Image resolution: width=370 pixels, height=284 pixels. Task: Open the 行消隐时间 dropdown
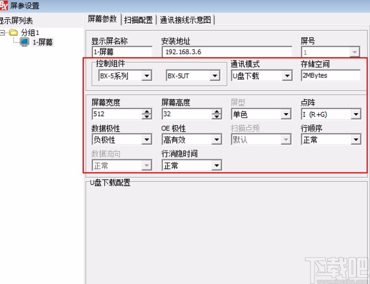[x=192, y=165]
